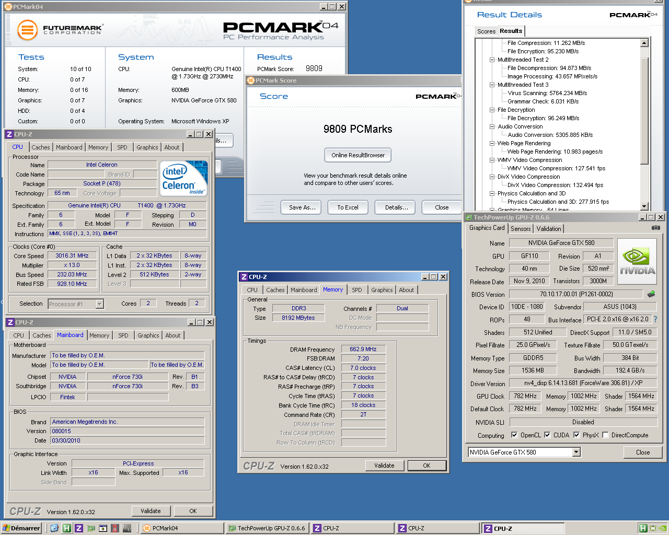Click the PCMark Score window title icon

251,80
